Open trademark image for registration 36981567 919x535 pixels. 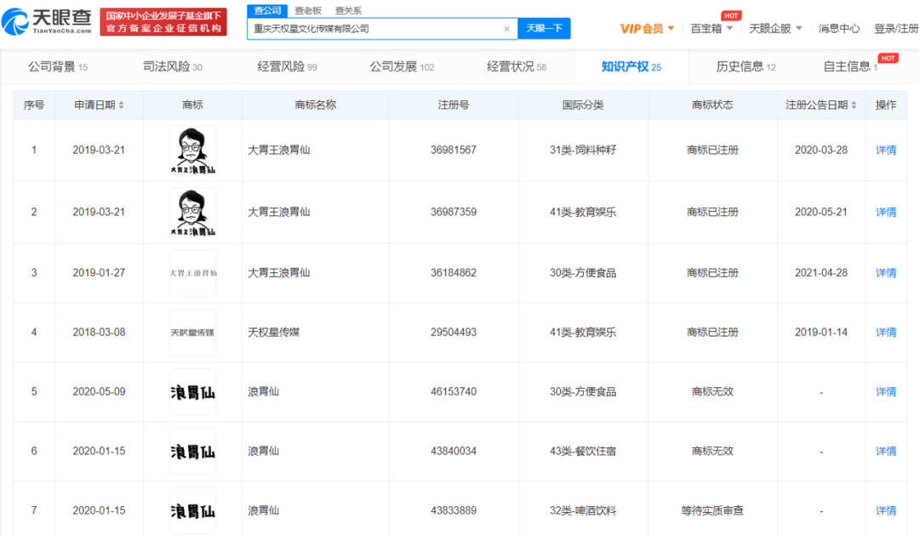click(193, 150)
